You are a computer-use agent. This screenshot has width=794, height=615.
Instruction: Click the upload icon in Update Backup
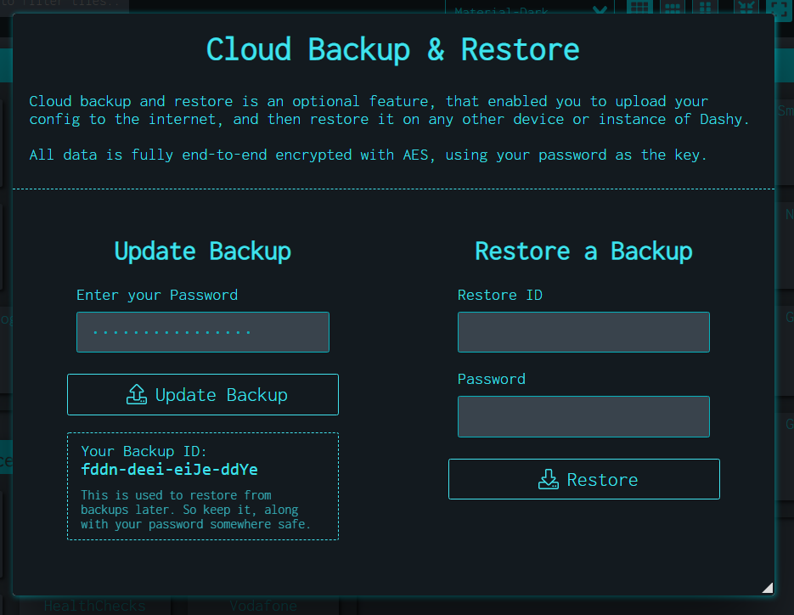tap(136, 395)
